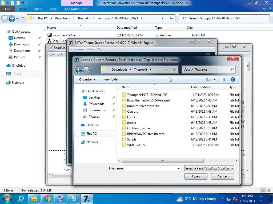Click the weather 3°C Mostly cloudy widget
Viewport: 273px width, 204px height.
pos(196,199)
